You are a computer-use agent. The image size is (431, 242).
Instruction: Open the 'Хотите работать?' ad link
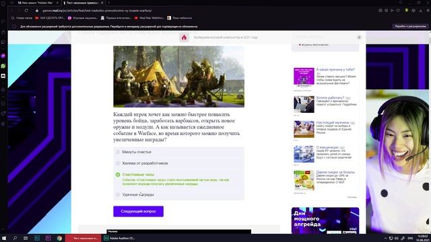[330, 97]
